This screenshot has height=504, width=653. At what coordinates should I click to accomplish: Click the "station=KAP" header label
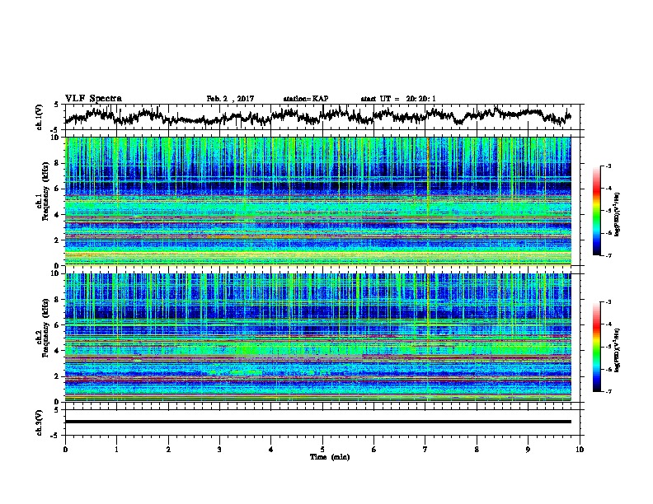pyautogui.click(x=306, y=99)
